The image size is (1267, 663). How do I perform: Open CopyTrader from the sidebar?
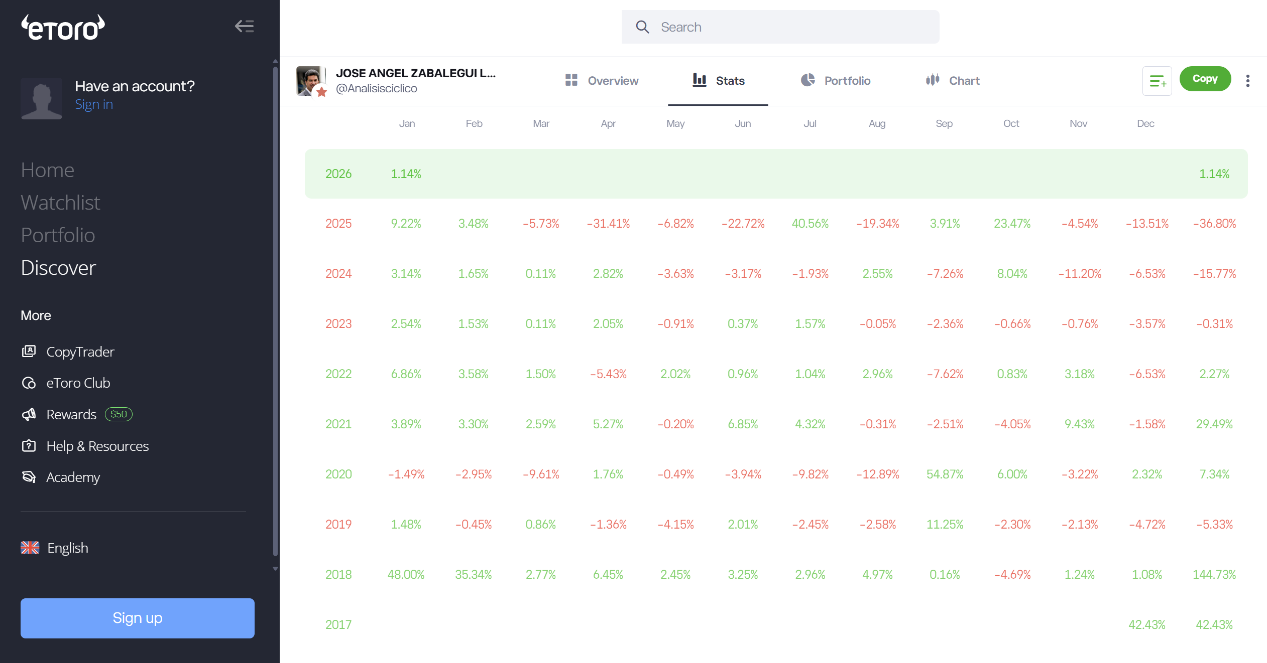[x=80, y=352]
